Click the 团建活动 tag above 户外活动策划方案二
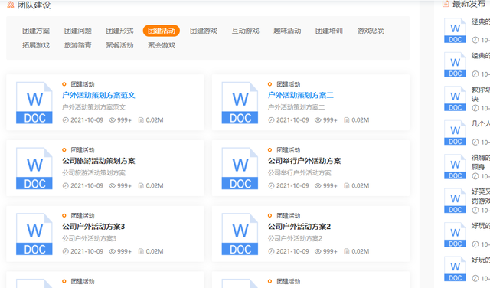This screenshot has width=490, height=288. [288, 84]
